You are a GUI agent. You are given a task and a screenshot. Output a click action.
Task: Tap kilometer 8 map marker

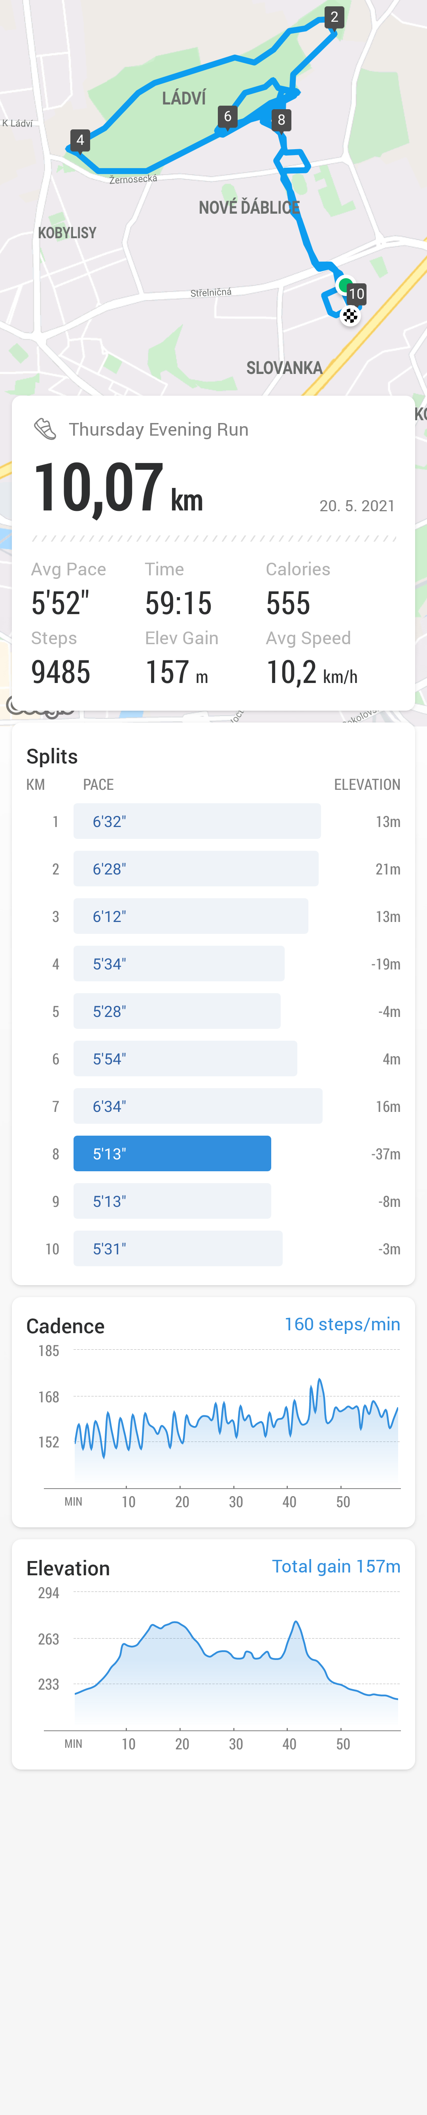(x=281, y=120)
